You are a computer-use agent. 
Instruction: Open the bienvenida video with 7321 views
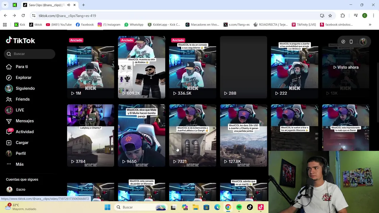[192, 135]
